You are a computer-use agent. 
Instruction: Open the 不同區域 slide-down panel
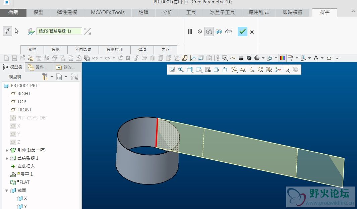coord(83,49)
